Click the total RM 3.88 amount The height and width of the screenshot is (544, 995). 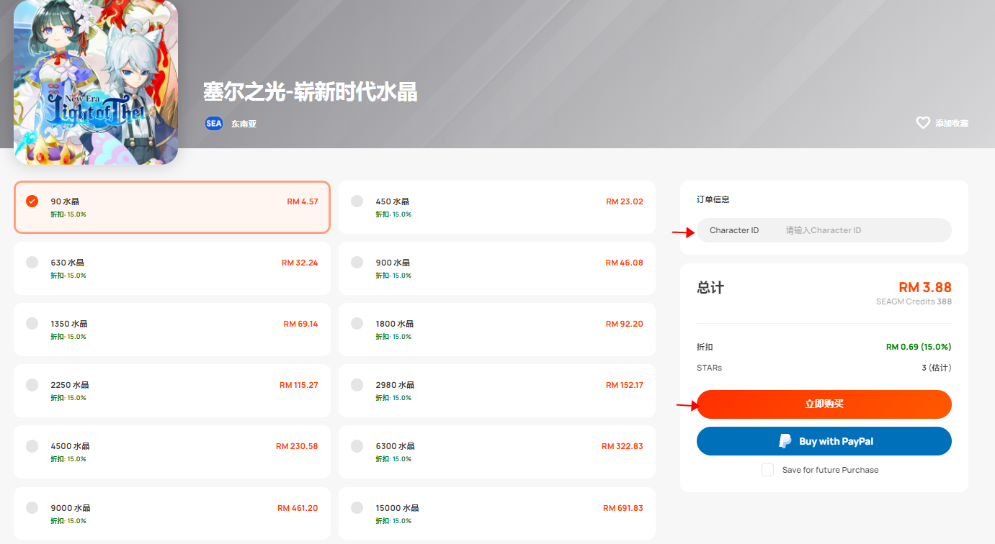(x=925, y=288)
